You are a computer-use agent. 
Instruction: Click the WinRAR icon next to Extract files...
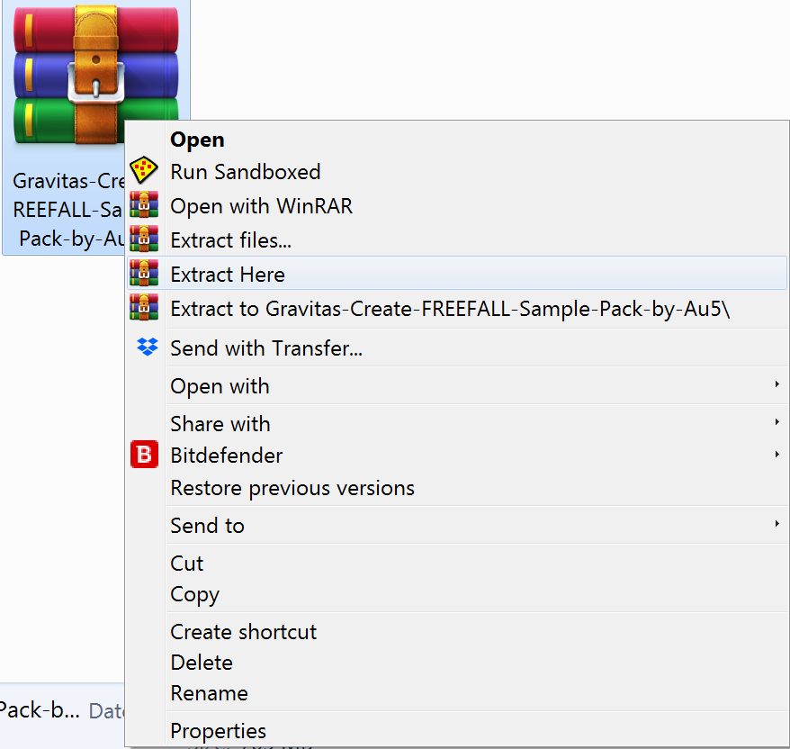pyautogui.click(x=144, y=239)
